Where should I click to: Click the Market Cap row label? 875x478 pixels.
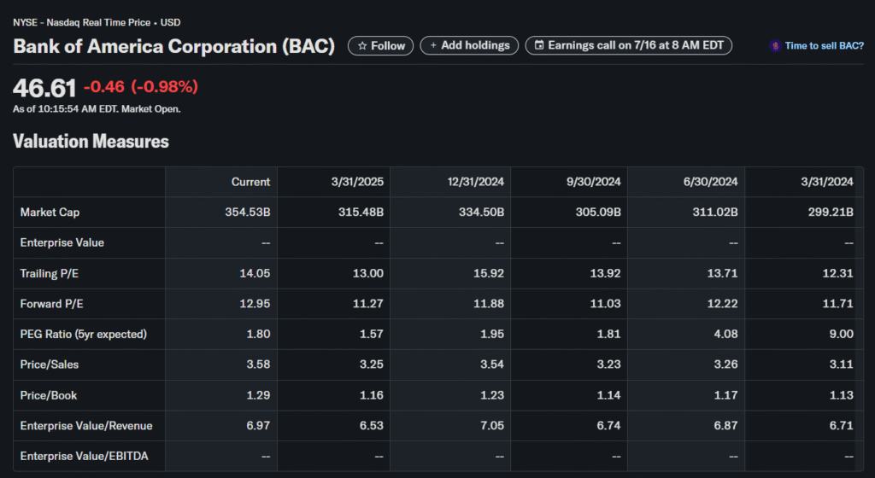click(50, 213)
